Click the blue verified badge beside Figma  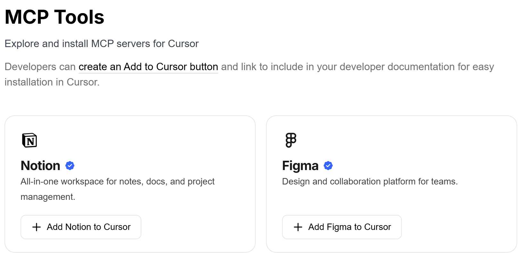click(x=328, y=166)
